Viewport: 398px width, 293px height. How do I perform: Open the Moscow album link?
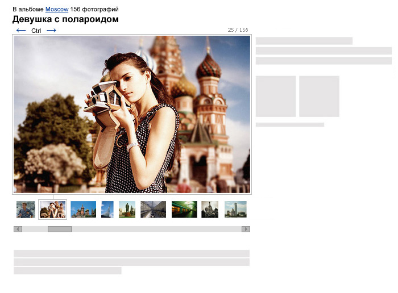(x=57, y=9)
